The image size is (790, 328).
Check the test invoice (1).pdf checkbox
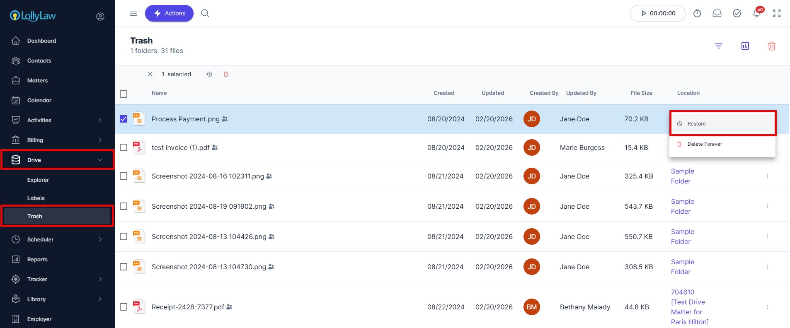pyautogui.click(x=124, y=147)
